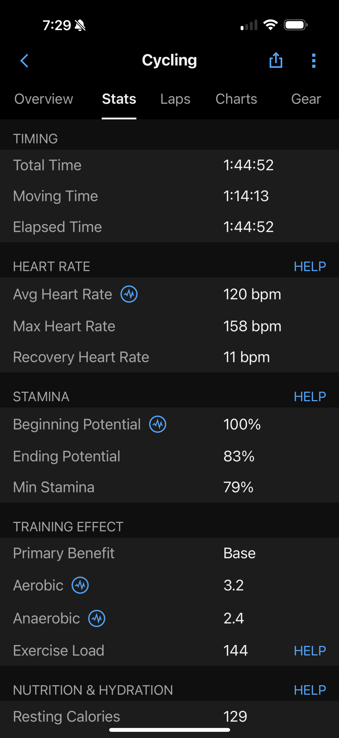339x738 pixels.
Task: Tap the battery indicator in status bar
Action: click(x=296, y=25)
